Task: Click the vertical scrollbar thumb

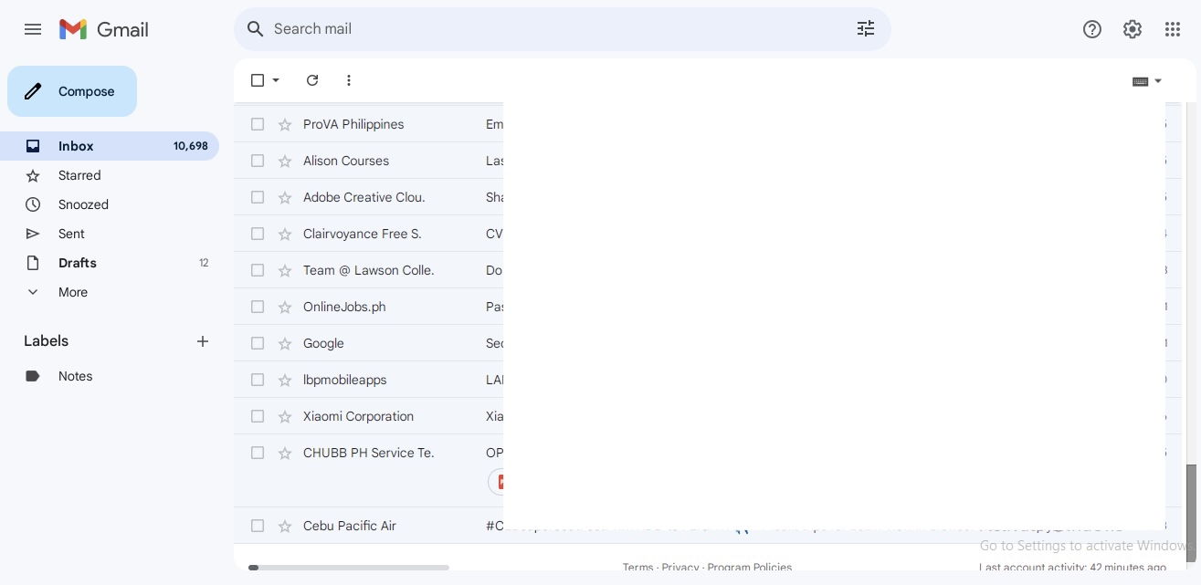Action: 1191,512
